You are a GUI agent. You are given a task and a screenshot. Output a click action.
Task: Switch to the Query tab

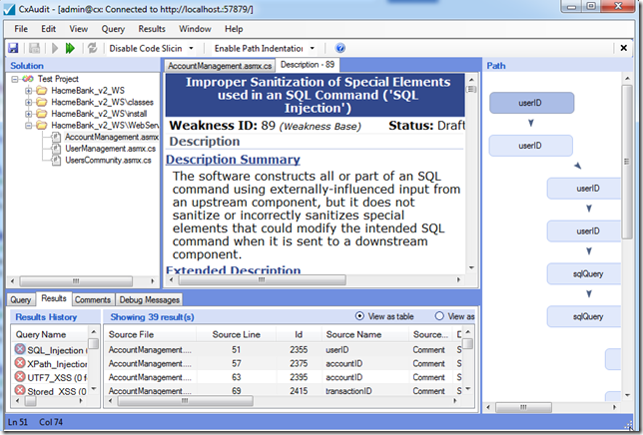(21, 300)
